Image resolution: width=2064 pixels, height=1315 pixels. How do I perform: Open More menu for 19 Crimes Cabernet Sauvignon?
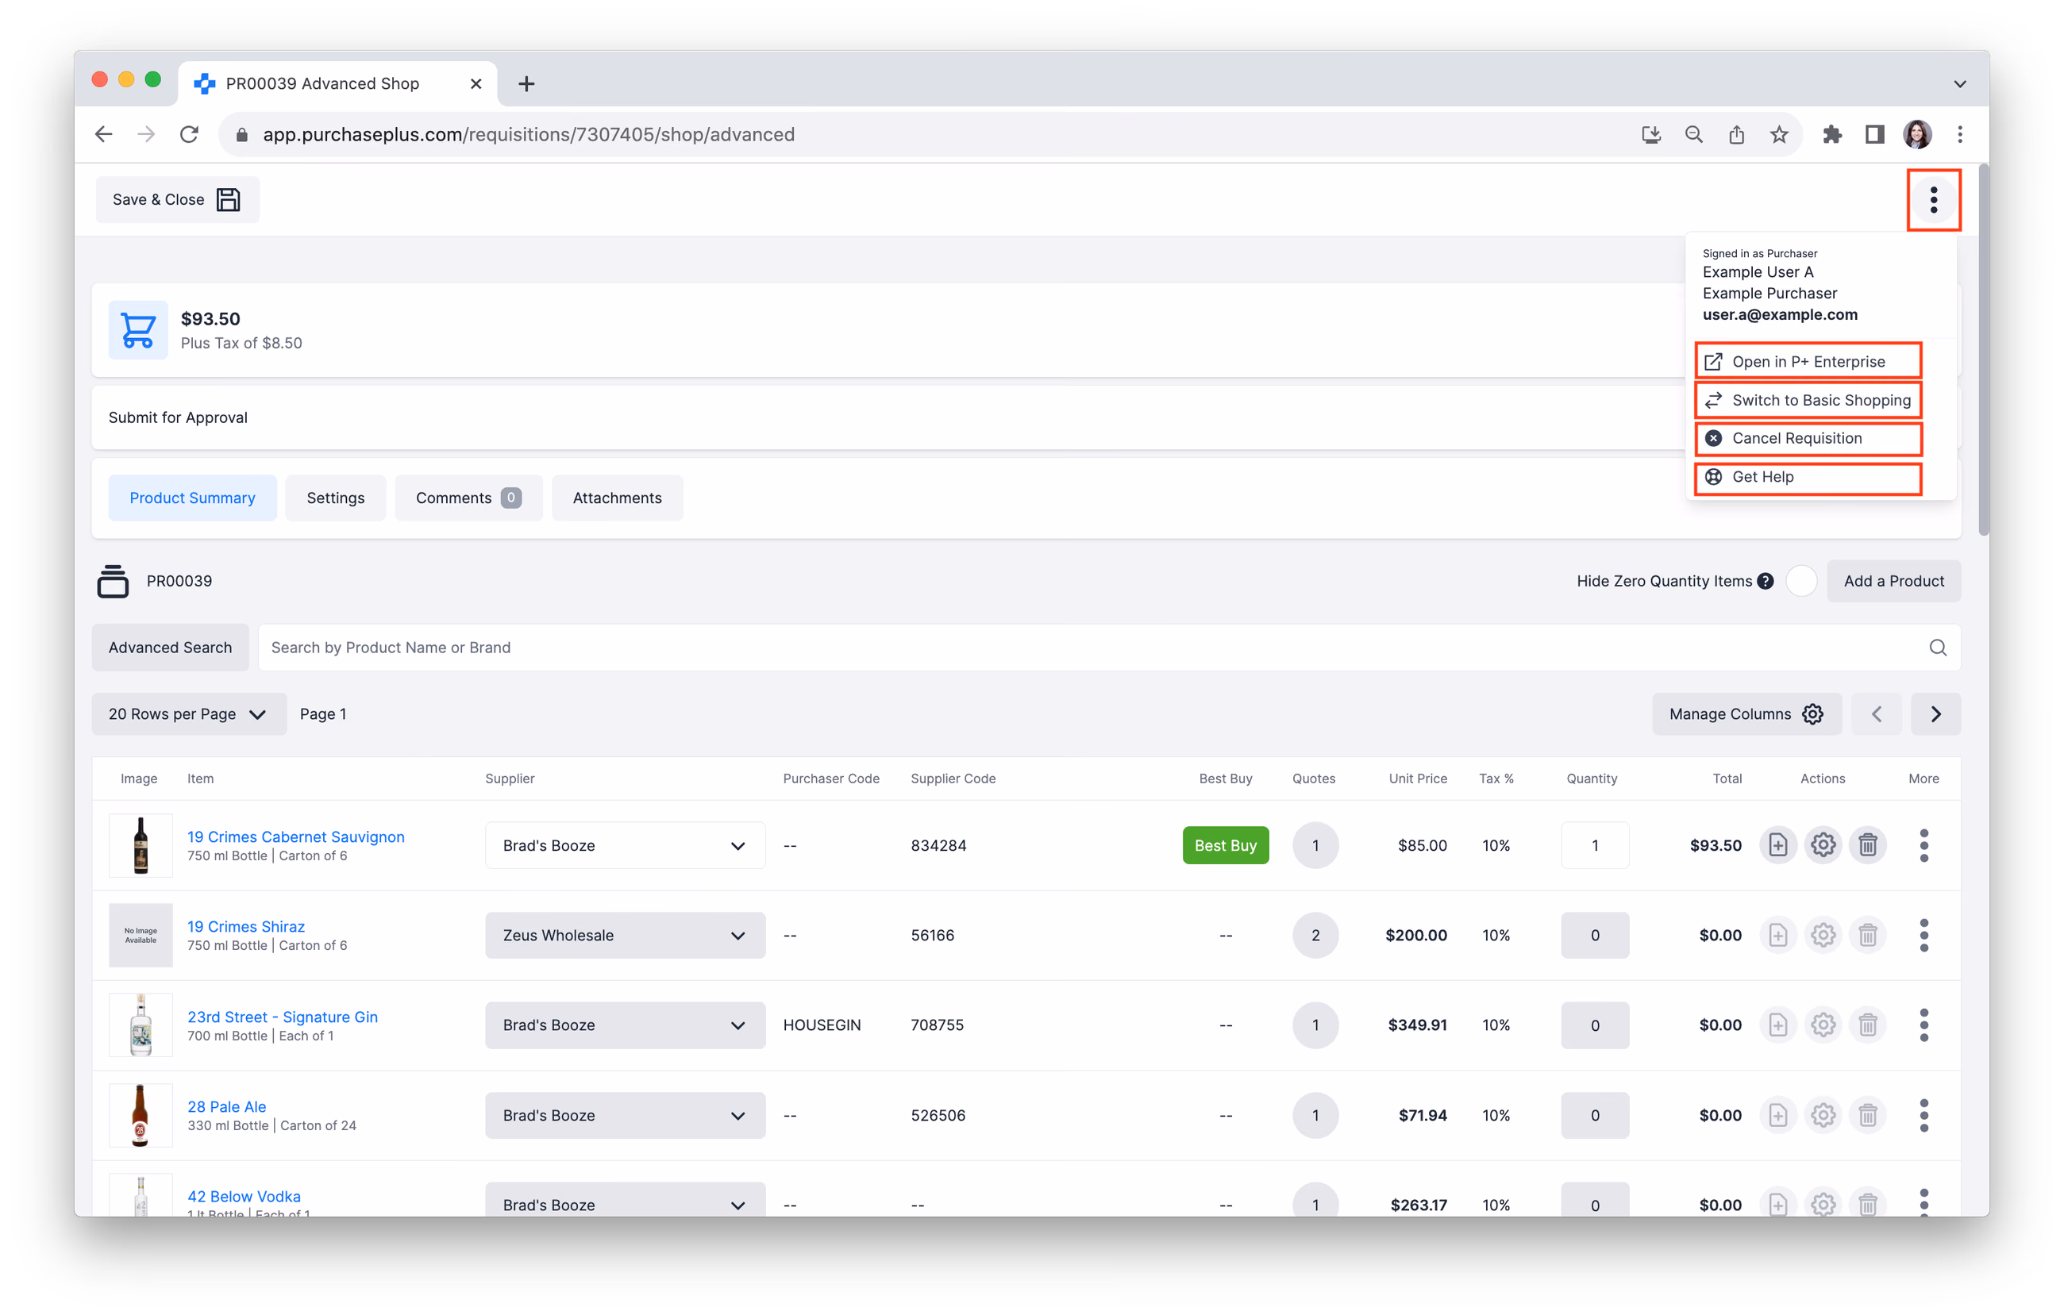pyautogui.click(x=1923, y=845)
